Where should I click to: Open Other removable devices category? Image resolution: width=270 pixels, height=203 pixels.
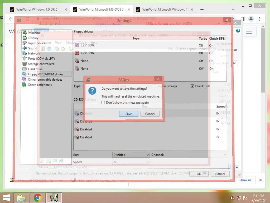45,79
